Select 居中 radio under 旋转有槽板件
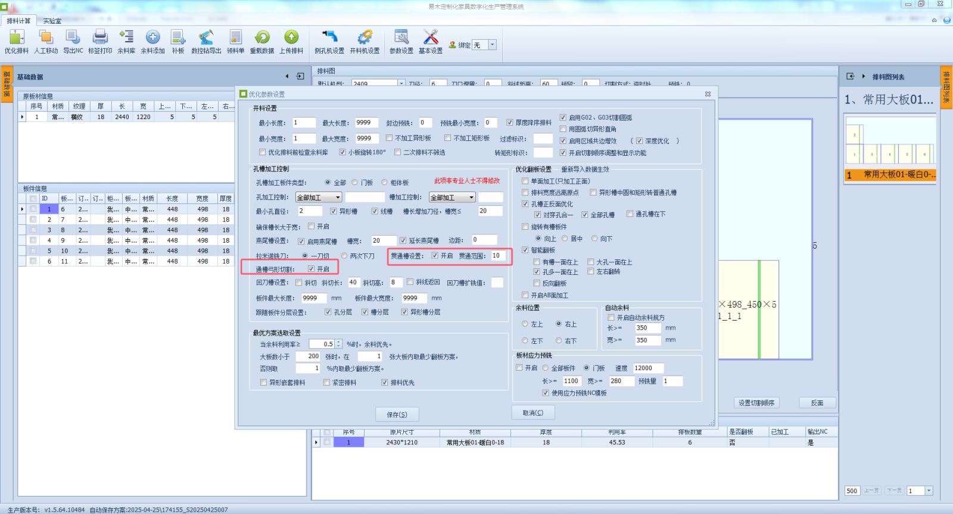Viewport: 953px width, 514px height. click(x=565, y=239)
